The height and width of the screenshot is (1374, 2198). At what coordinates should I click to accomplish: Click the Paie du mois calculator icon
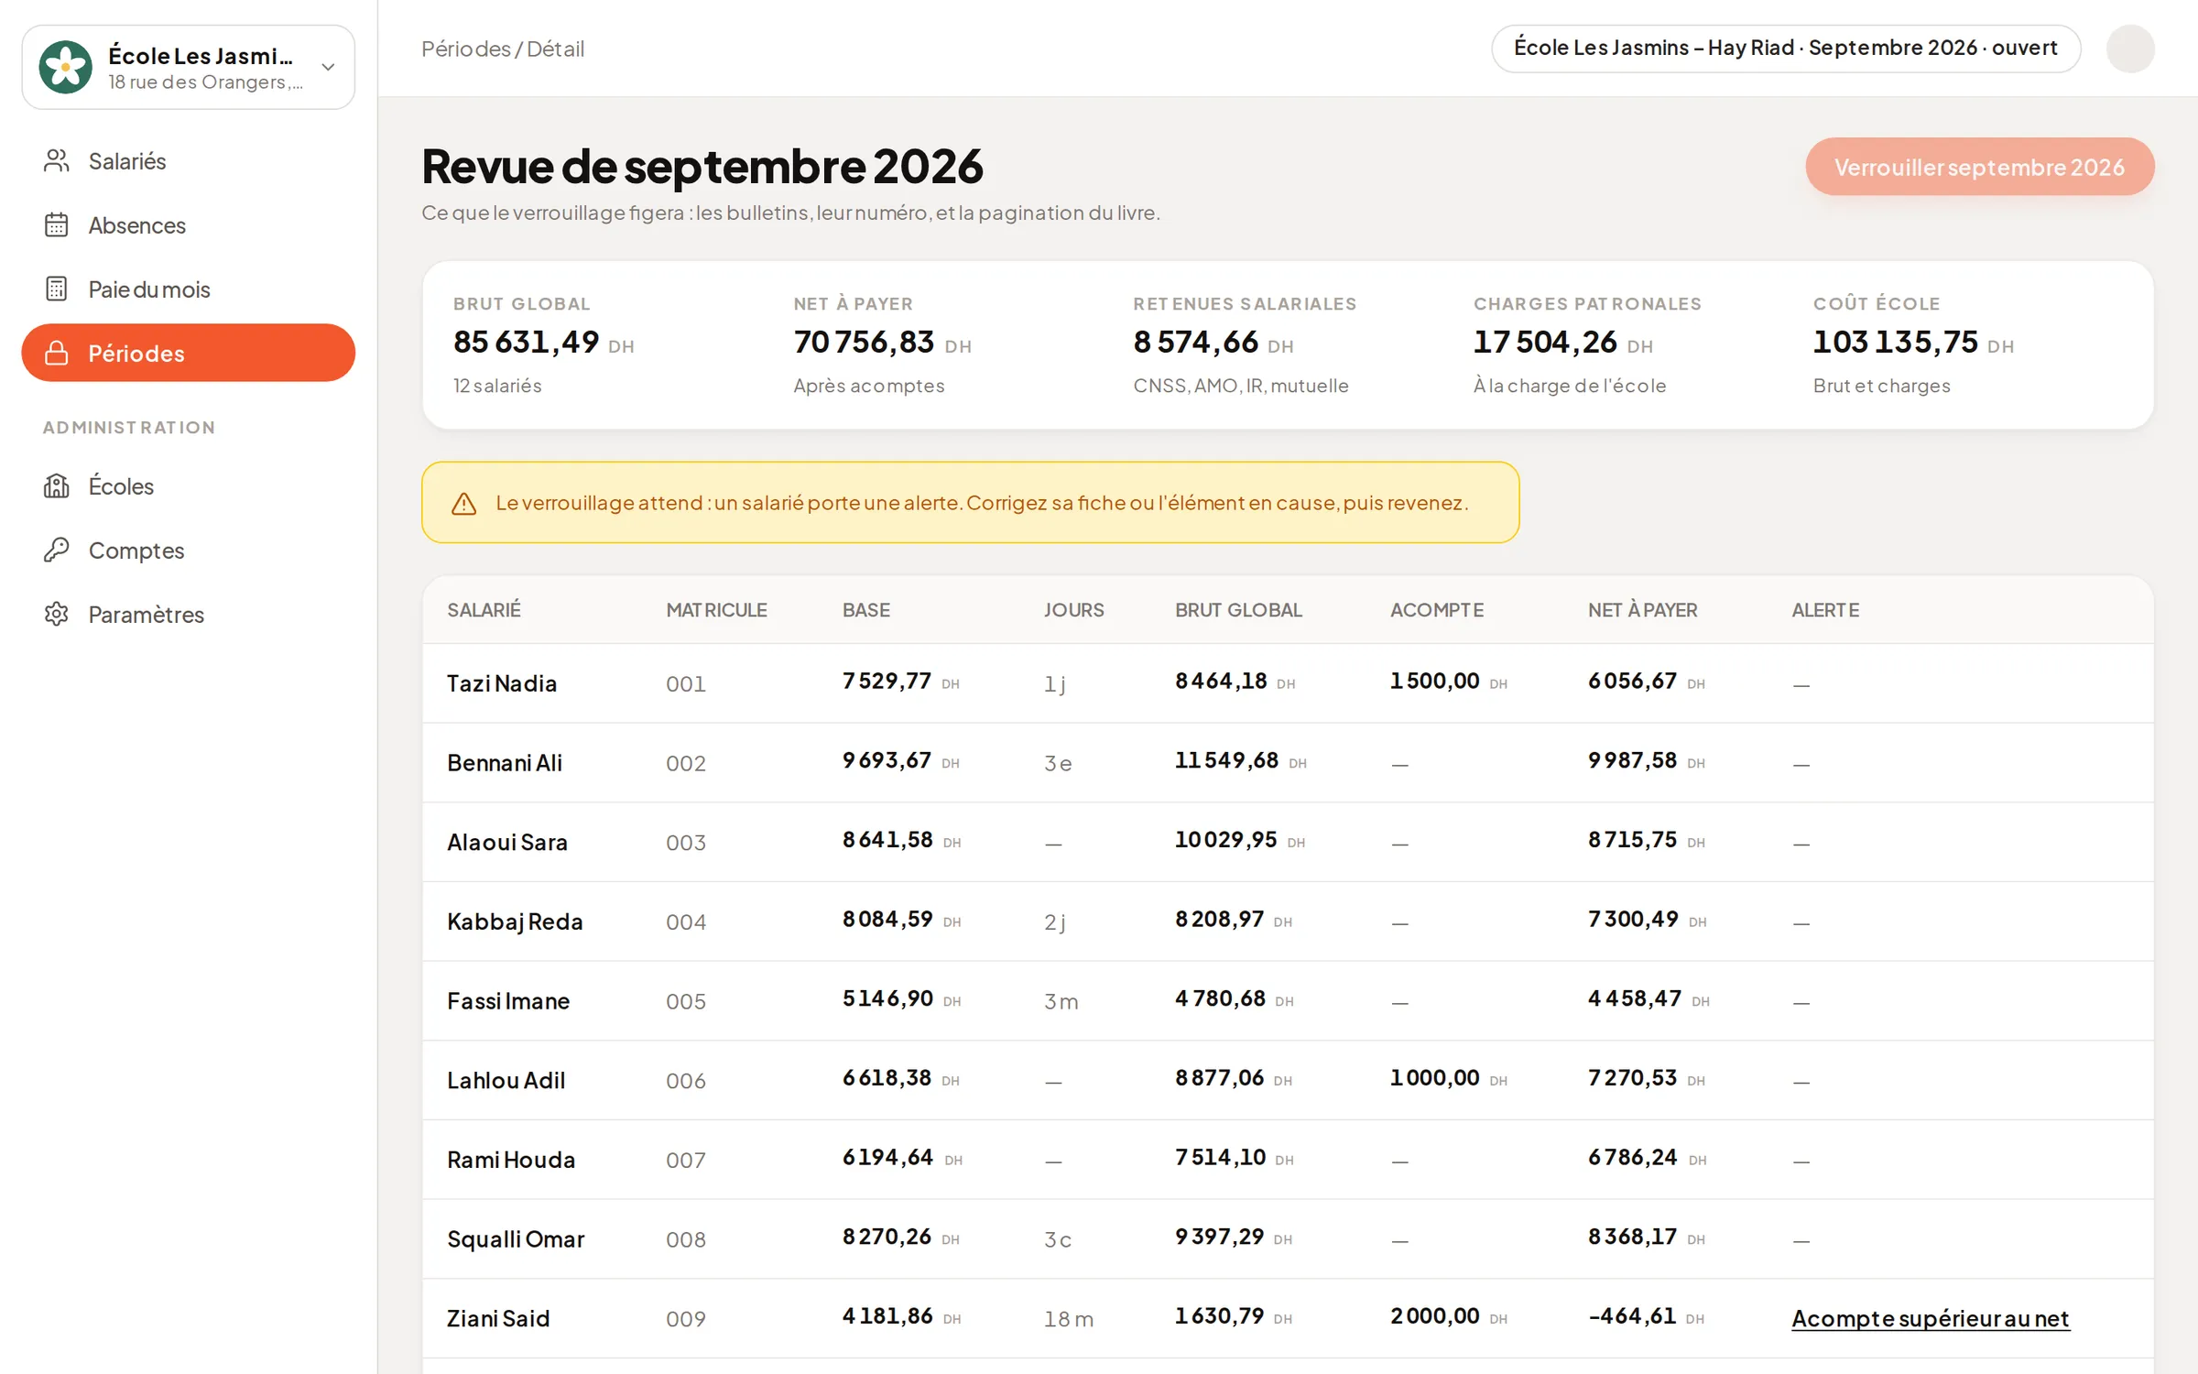coord(57,289)
